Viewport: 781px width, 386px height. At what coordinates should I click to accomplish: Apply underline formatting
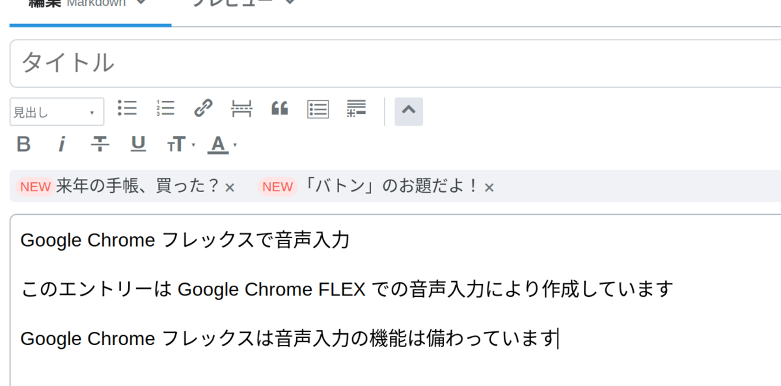coord(138,144)
